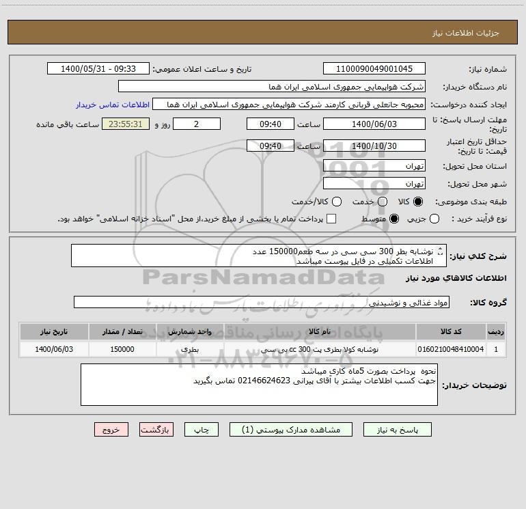Click the خروج exit button
The width and height of the screenshot is (526, 509).
tap(111, 430)
